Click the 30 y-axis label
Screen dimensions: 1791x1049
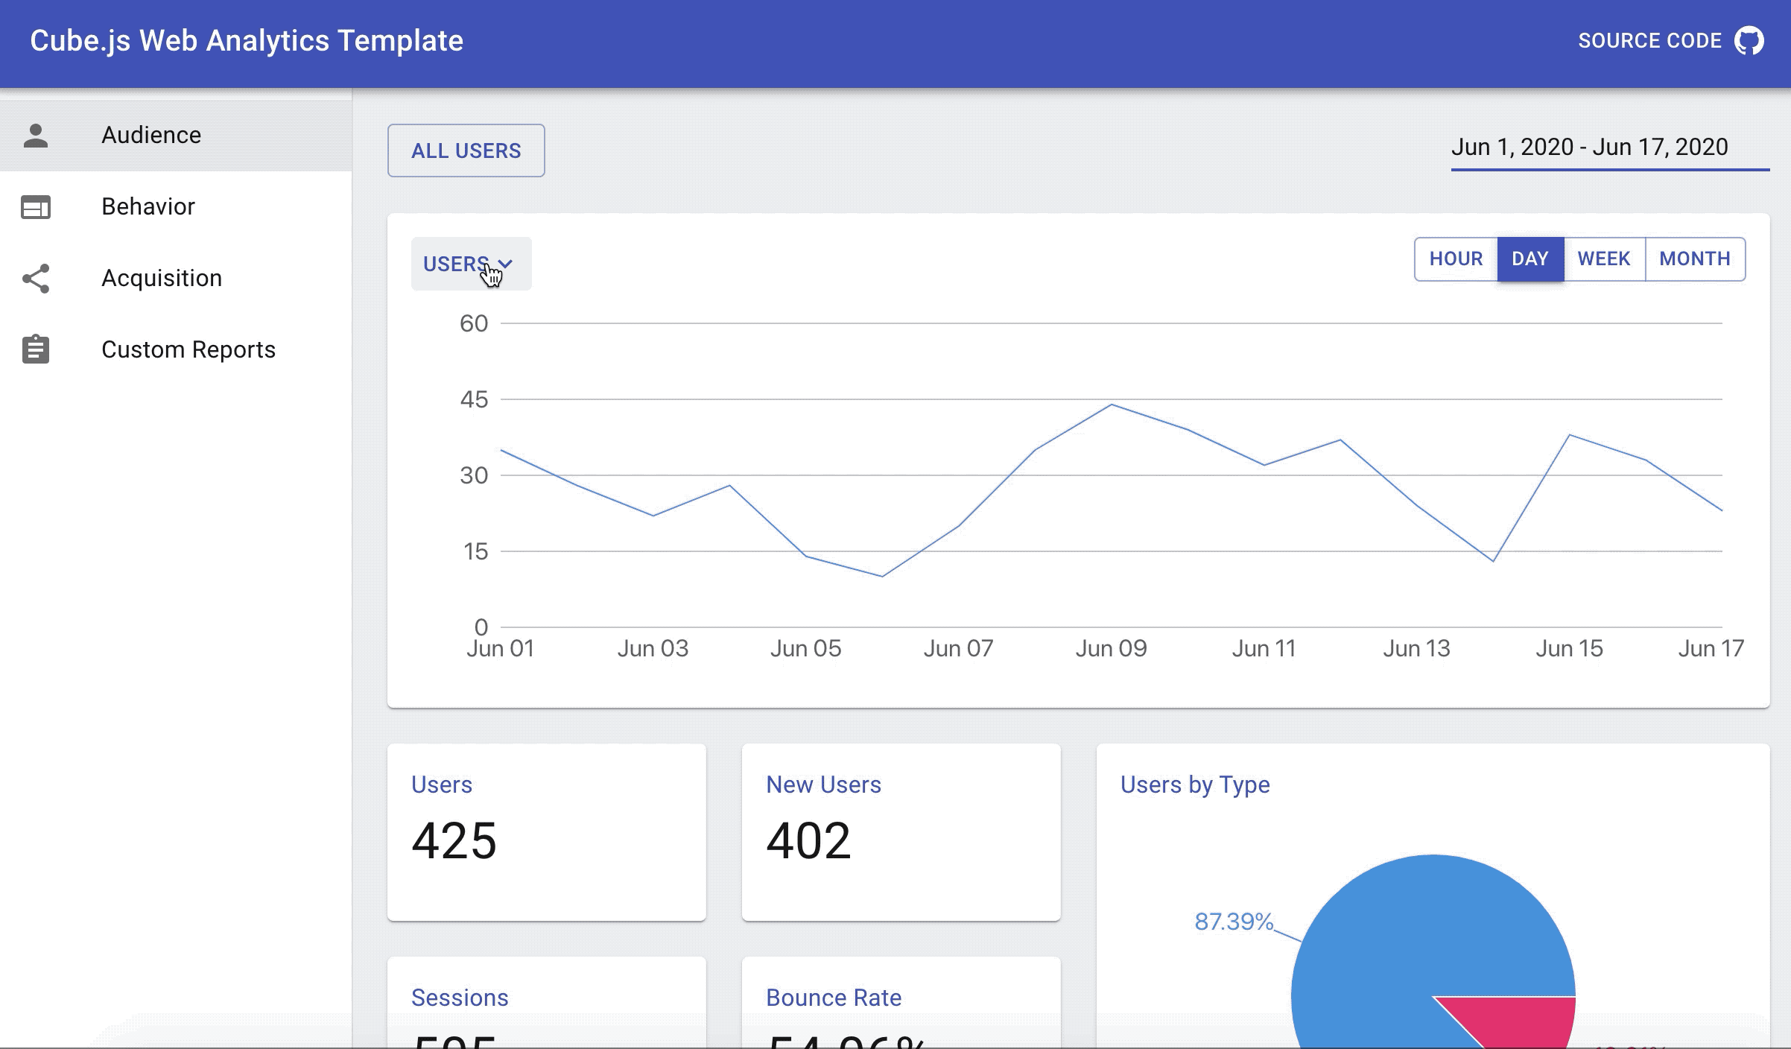tap(474, 475)
